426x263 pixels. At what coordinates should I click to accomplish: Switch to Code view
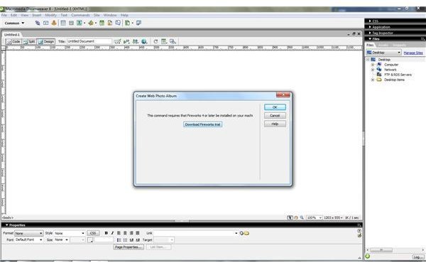tap(13, 42)
